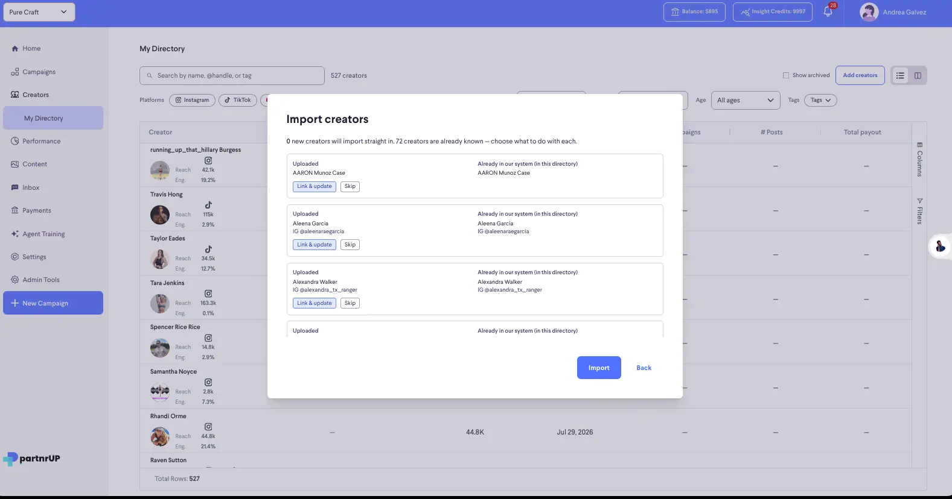This screenshot has height=499, width=952.
Task: Click the Admin Tools gear icon
Action: click(15, 280)
